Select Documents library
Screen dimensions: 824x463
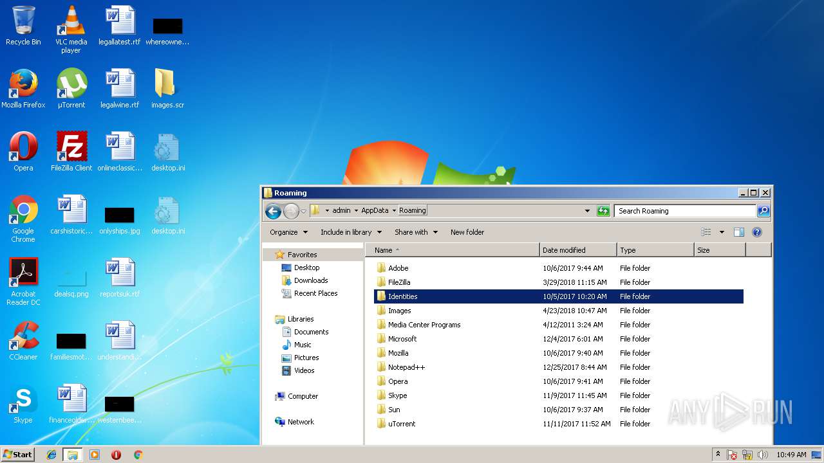click(311, 332)
